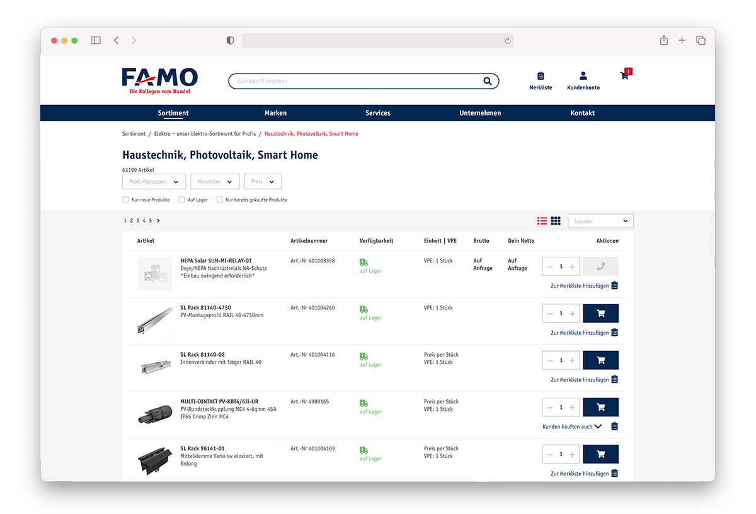The height and width of the screenshot is (514, 756).
Task: Expand the Hersteller filter dropdown
Action: click(x=215, y=182)
